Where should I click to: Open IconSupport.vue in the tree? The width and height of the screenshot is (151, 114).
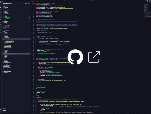9,44
